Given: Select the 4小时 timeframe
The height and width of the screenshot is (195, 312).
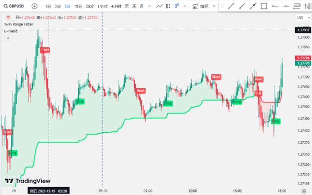Looking at the screenshot, I should click(x=116, y=6).
